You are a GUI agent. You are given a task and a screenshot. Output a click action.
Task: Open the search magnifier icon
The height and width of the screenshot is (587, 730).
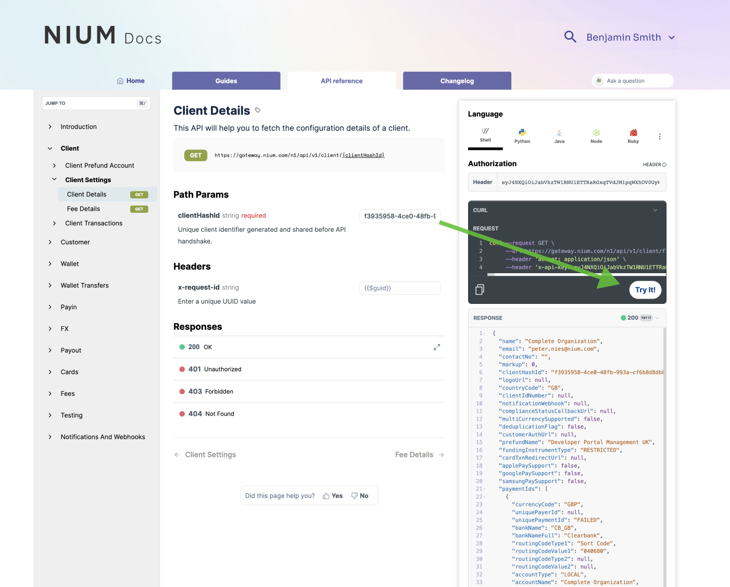point(570,37)
